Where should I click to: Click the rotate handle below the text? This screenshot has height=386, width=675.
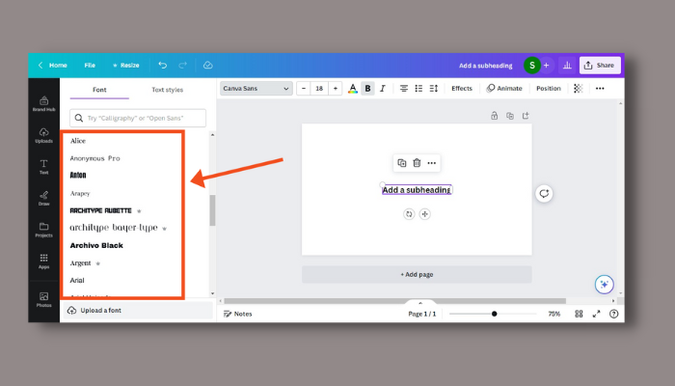coord(409,213)
